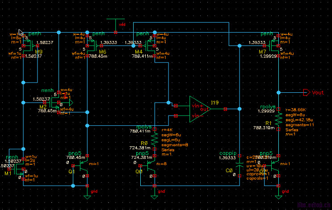Click the vin+ input pin of op-amp

coord(176,106)
